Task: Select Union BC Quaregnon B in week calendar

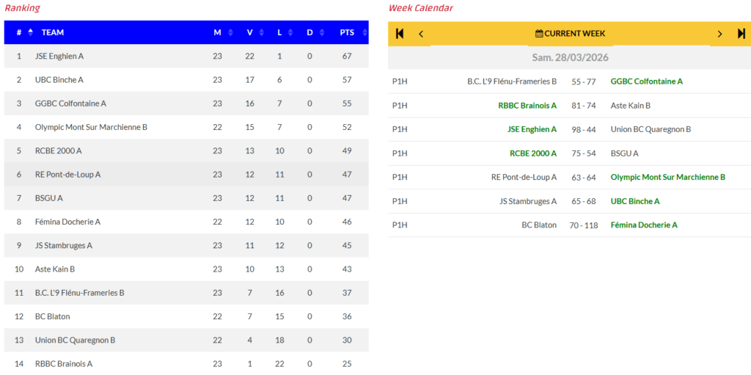Action: pos(651,129)
